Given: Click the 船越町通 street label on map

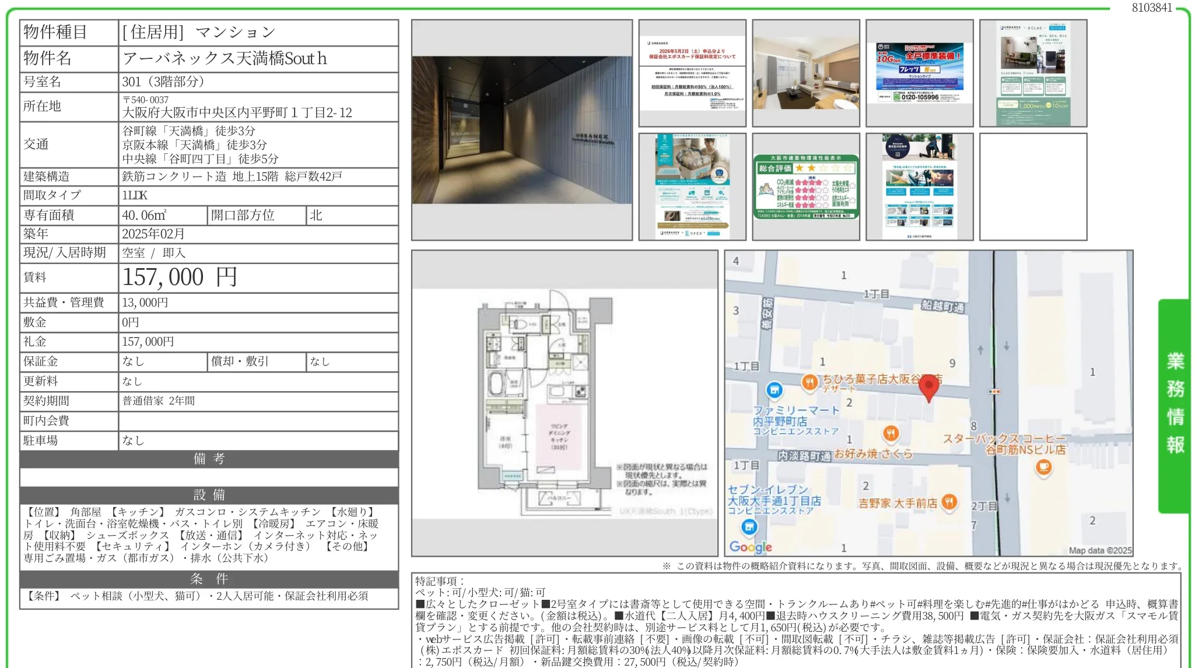Looking at the screenshot, I should [x=942, y=306].
